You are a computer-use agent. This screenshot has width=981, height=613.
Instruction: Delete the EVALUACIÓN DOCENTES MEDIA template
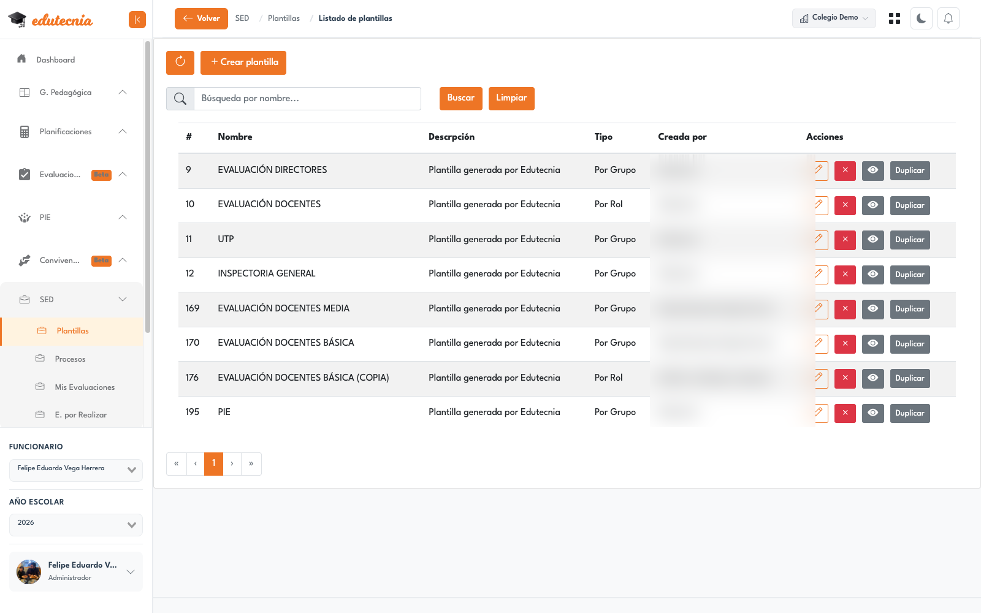pos(845,309)
